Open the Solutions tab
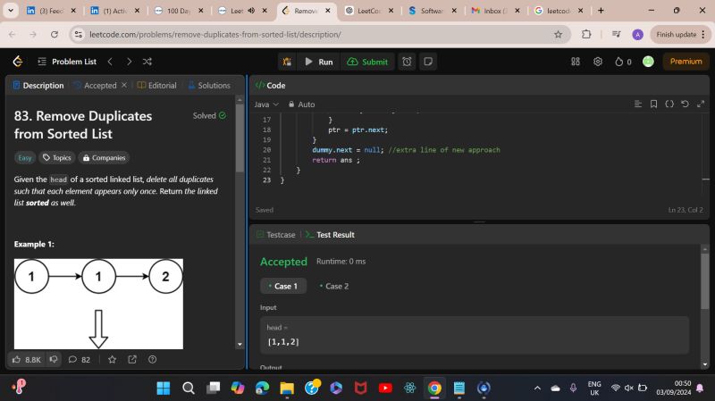The height and width of the screenshot is (401, 715). click(x=209, y=85)
